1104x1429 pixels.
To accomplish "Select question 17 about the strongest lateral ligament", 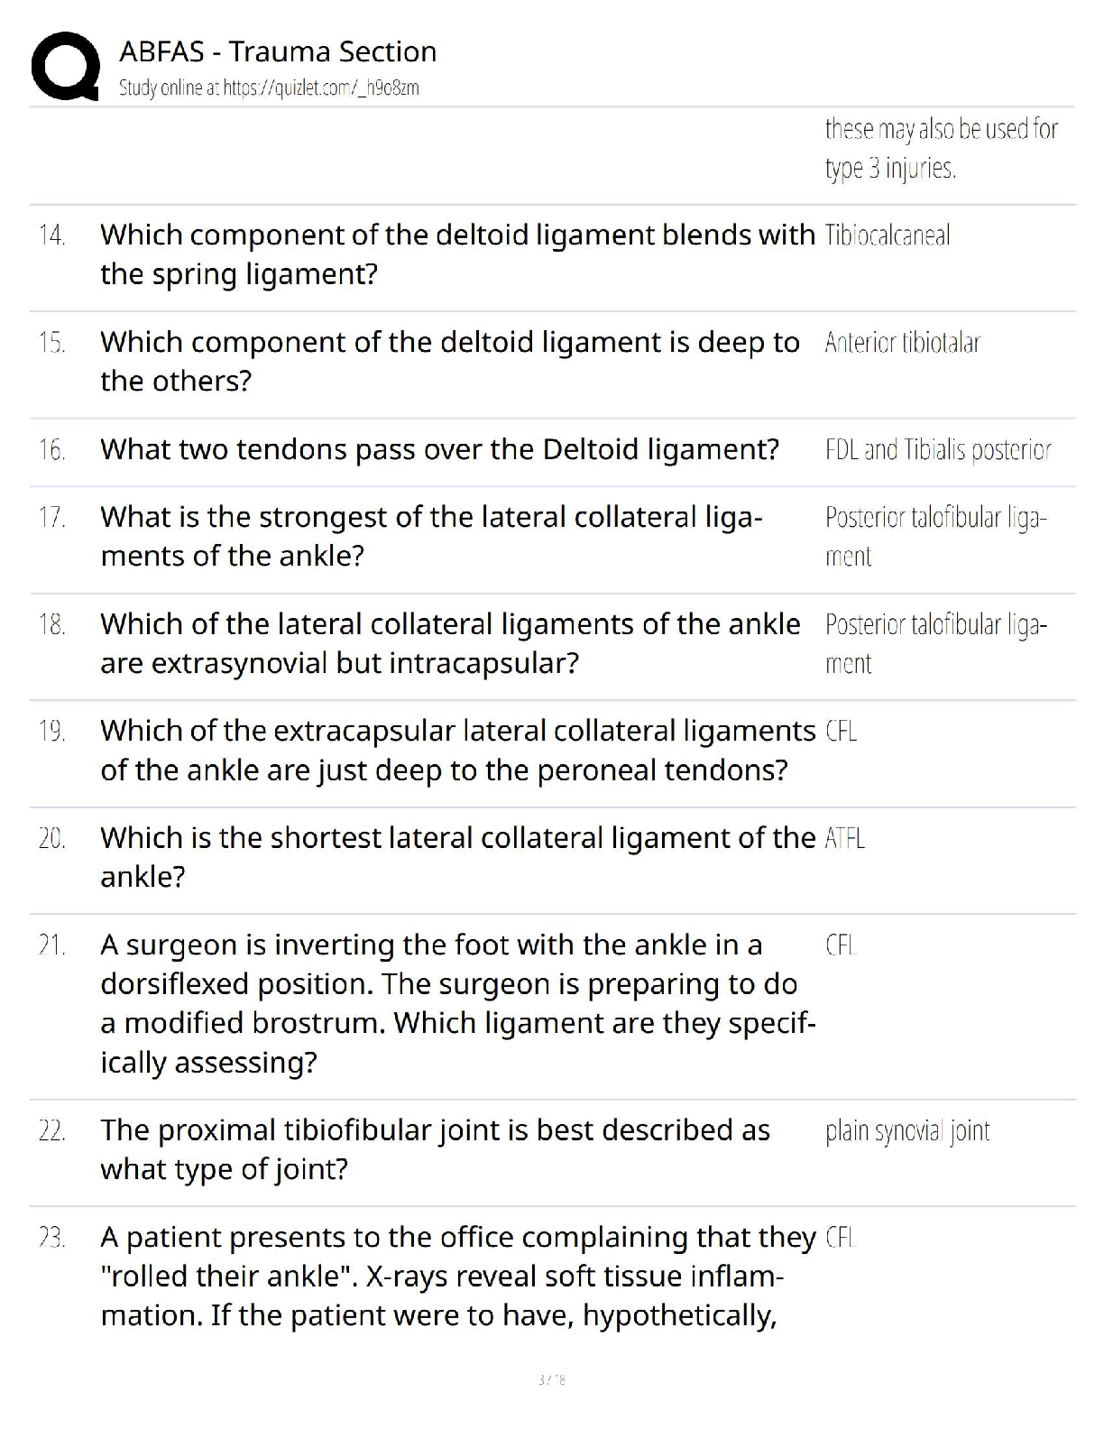I will coord(431,536).
